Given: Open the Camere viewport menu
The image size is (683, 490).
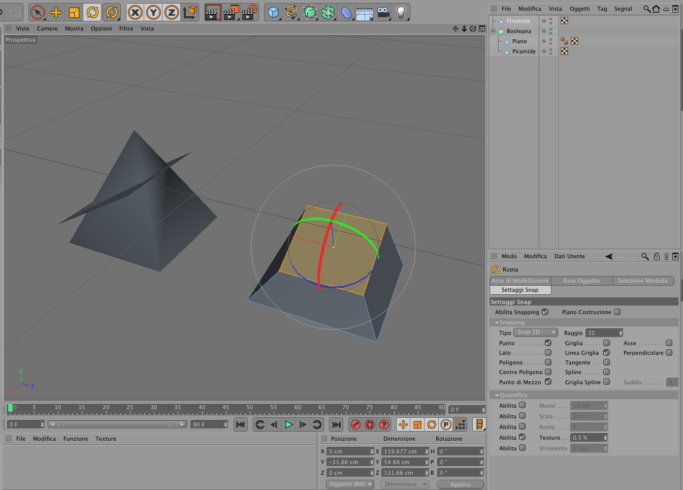Looking at the screenshot, I should pos(47,28).
